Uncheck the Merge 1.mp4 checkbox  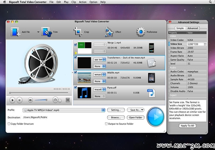tap(75, 45)
